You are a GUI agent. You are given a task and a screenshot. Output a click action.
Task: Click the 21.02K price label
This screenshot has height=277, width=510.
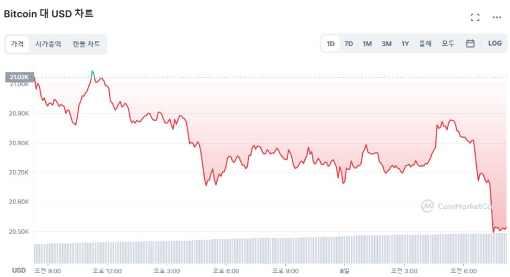(19, 77)
